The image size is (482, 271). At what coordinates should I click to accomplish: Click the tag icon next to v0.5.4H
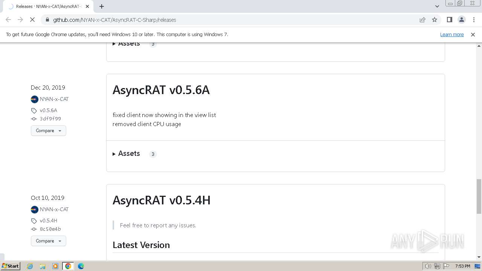[34, 221]
